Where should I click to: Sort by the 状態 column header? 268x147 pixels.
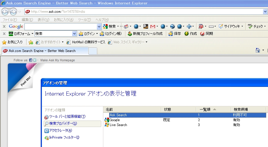[x=179, y=109]
